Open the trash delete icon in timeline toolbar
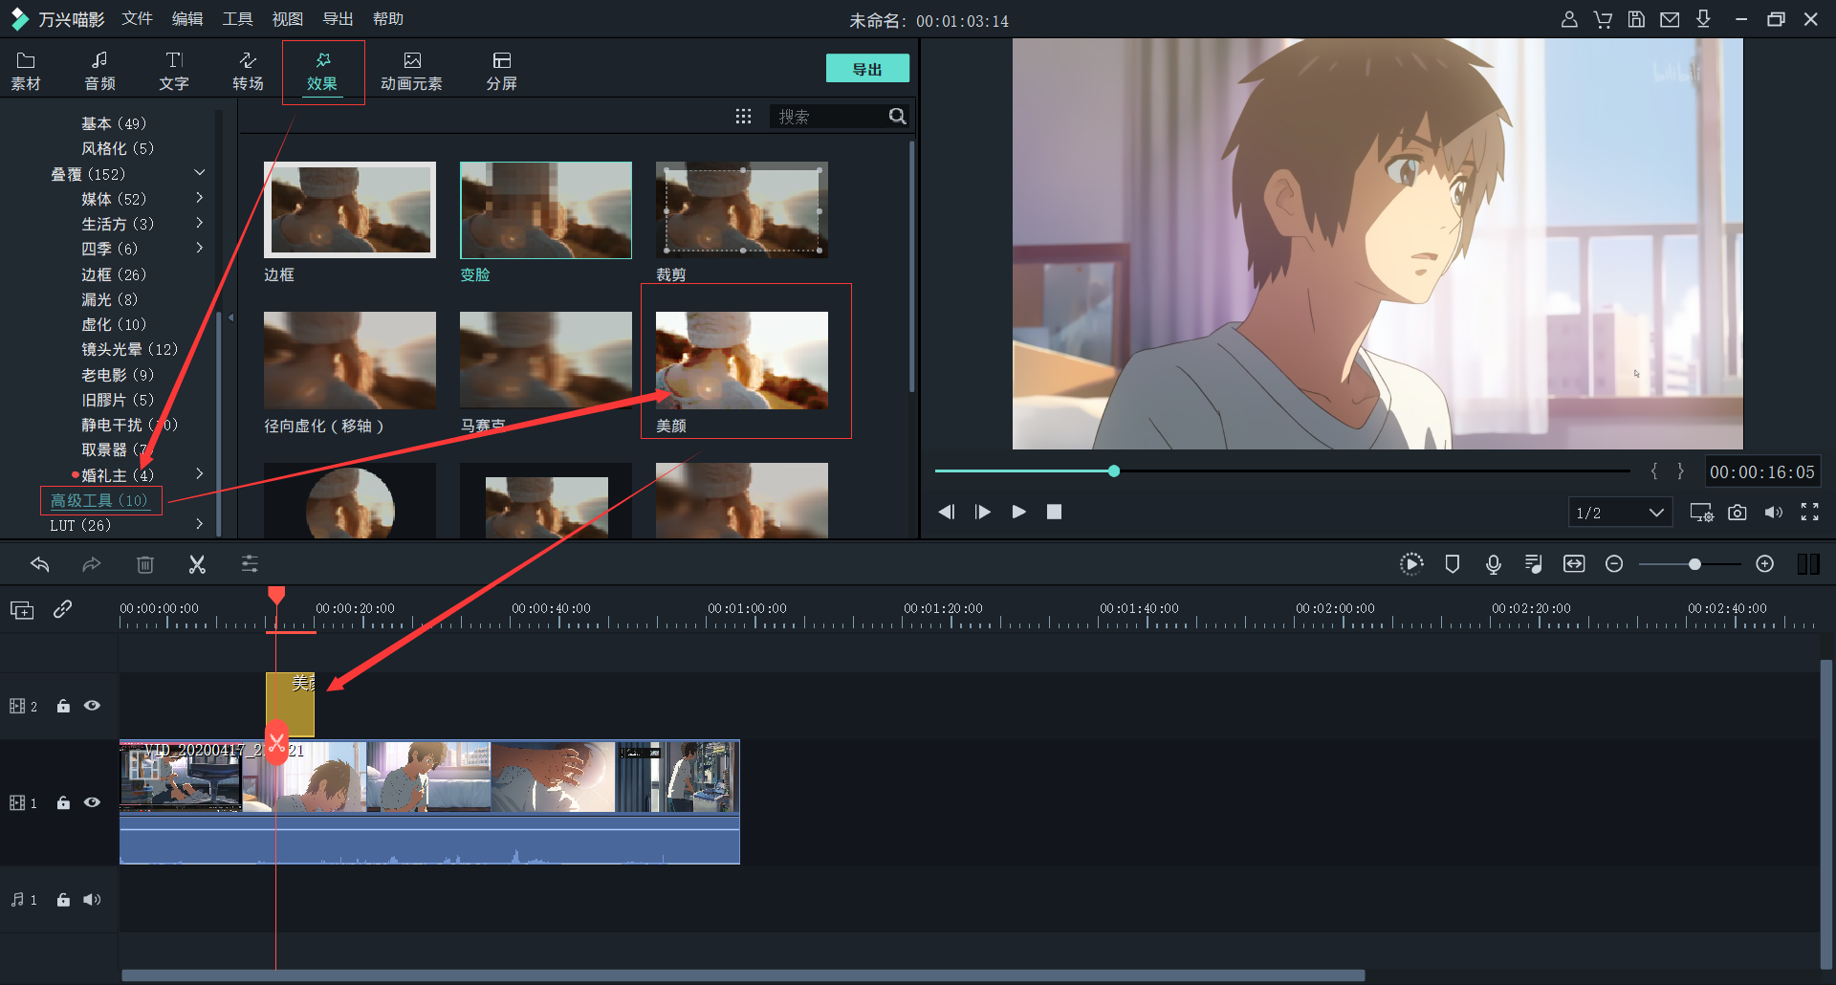Image resolution: width=1836 pixels, height=985 pixels. [x=144, y=564]
